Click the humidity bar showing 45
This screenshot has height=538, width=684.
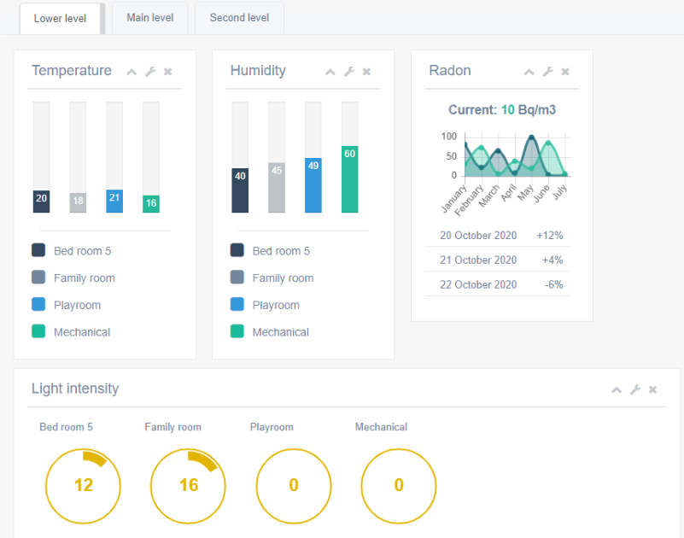coord(277,188)
